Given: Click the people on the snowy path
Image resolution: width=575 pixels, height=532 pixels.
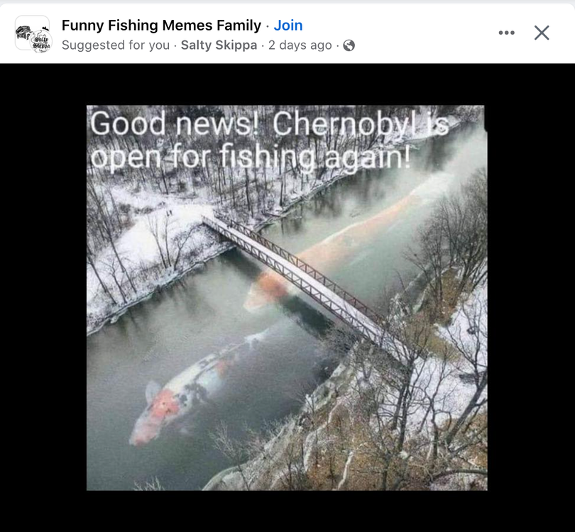Looking at the screenshot, I should coord(169,213).
